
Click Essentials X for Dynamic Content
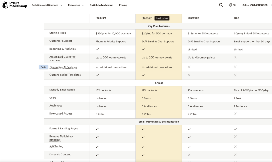[x=189, y=155]
